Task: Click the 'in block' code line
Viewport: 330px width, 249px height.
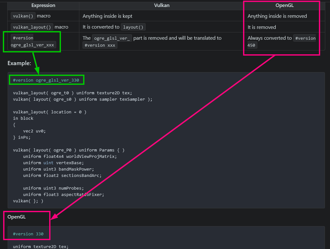Action: 23,118
